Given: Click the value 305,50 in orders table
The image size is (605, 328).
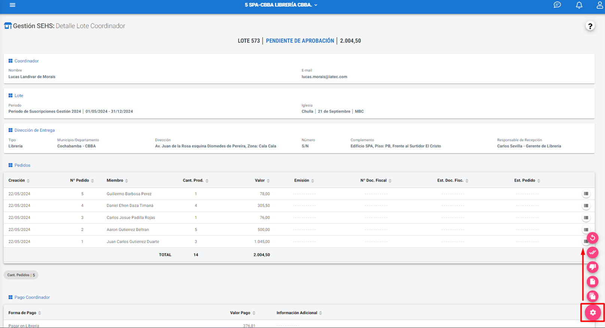Looking at the screenshot, I should (x=264, y=206).
